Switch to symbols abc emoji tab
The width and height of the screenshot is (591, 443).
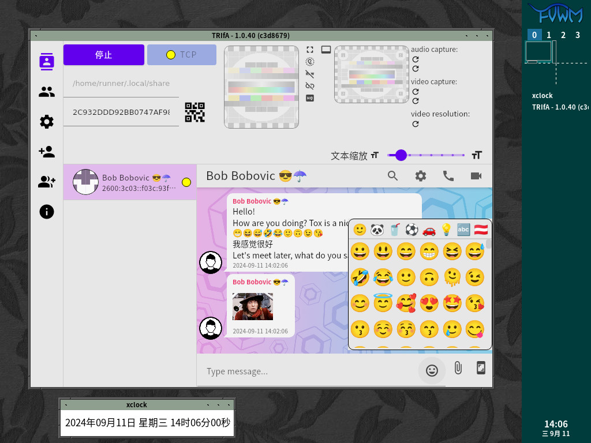(463, 230)
